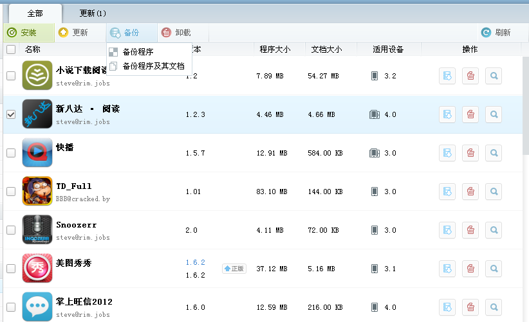Click the 快播 app icon

(37, 153)
